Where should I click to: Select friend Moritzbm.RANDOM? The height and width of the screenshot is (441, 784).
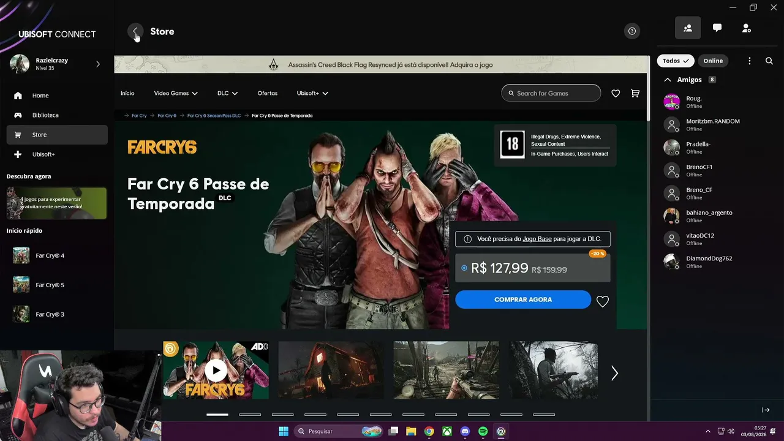[713, 124]
